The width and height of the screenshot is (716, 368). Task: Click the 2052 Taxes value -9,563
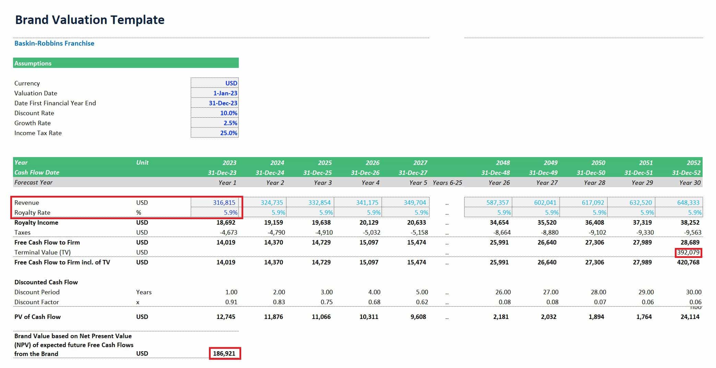point(693,232)
